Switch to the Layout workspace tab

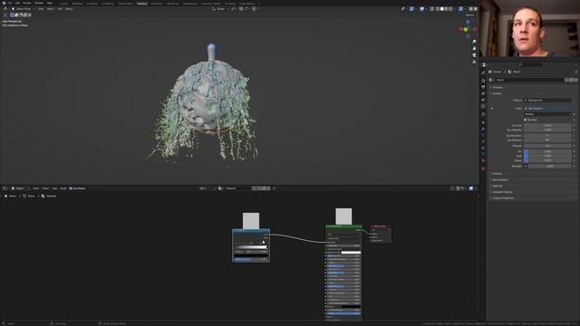[x=64, y=4]
